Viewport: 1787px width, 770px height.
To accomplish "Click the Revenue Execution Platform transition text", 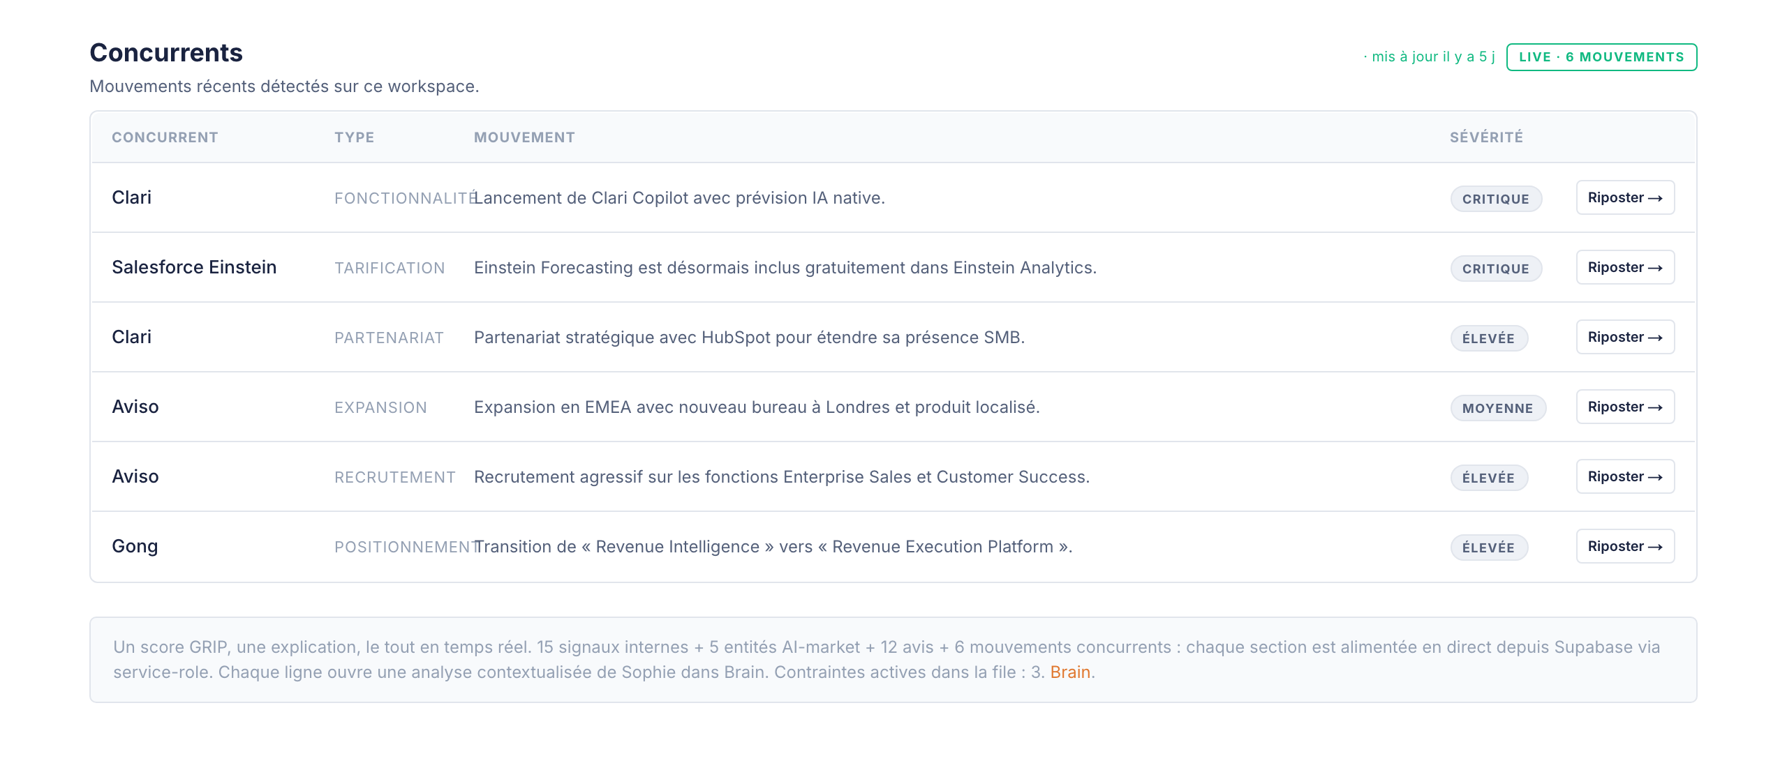I will pyautogui.click(x=773, y=547).
